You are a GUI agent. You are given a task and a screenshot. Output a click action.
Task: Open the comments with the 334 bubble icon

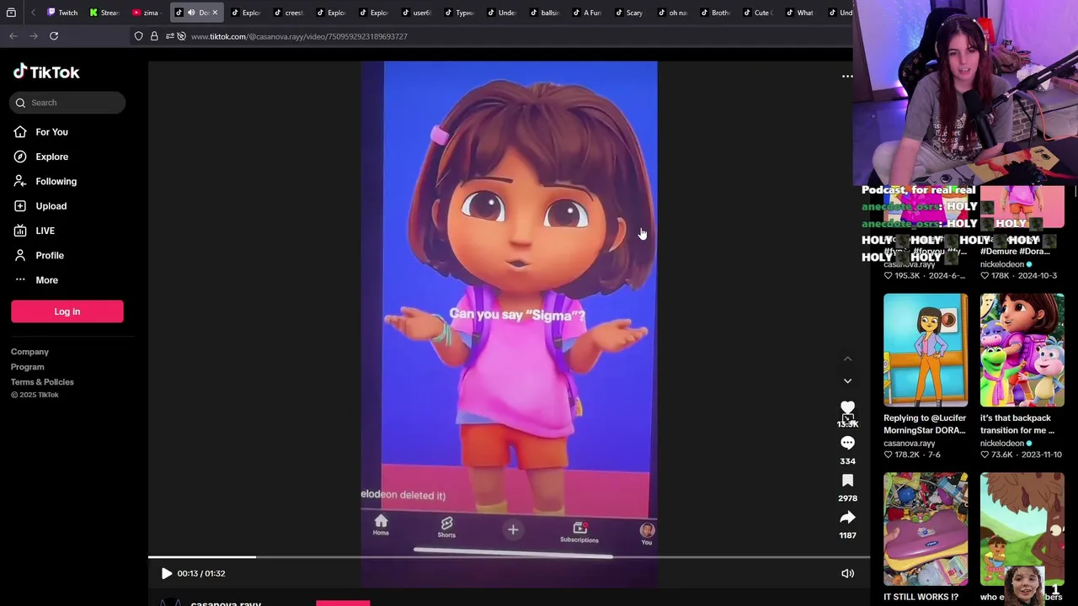tap(847, 443)
